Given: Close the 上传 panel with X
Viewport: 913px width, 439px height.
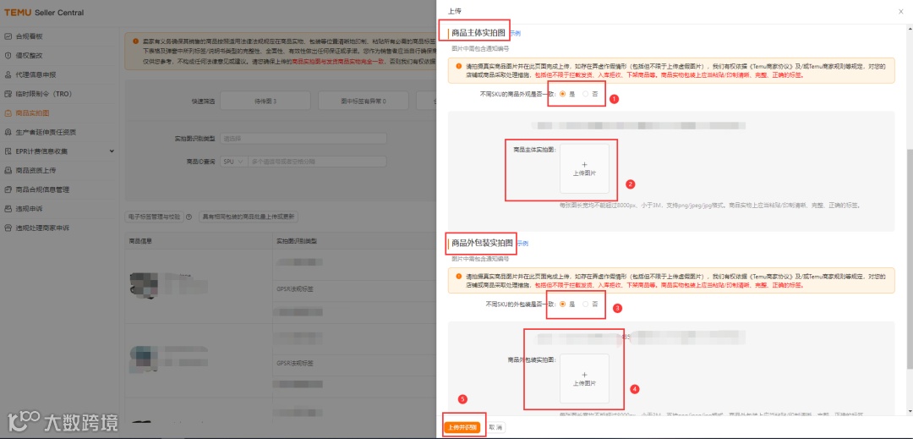Looking at the screenshot, I should click(901, 11).
